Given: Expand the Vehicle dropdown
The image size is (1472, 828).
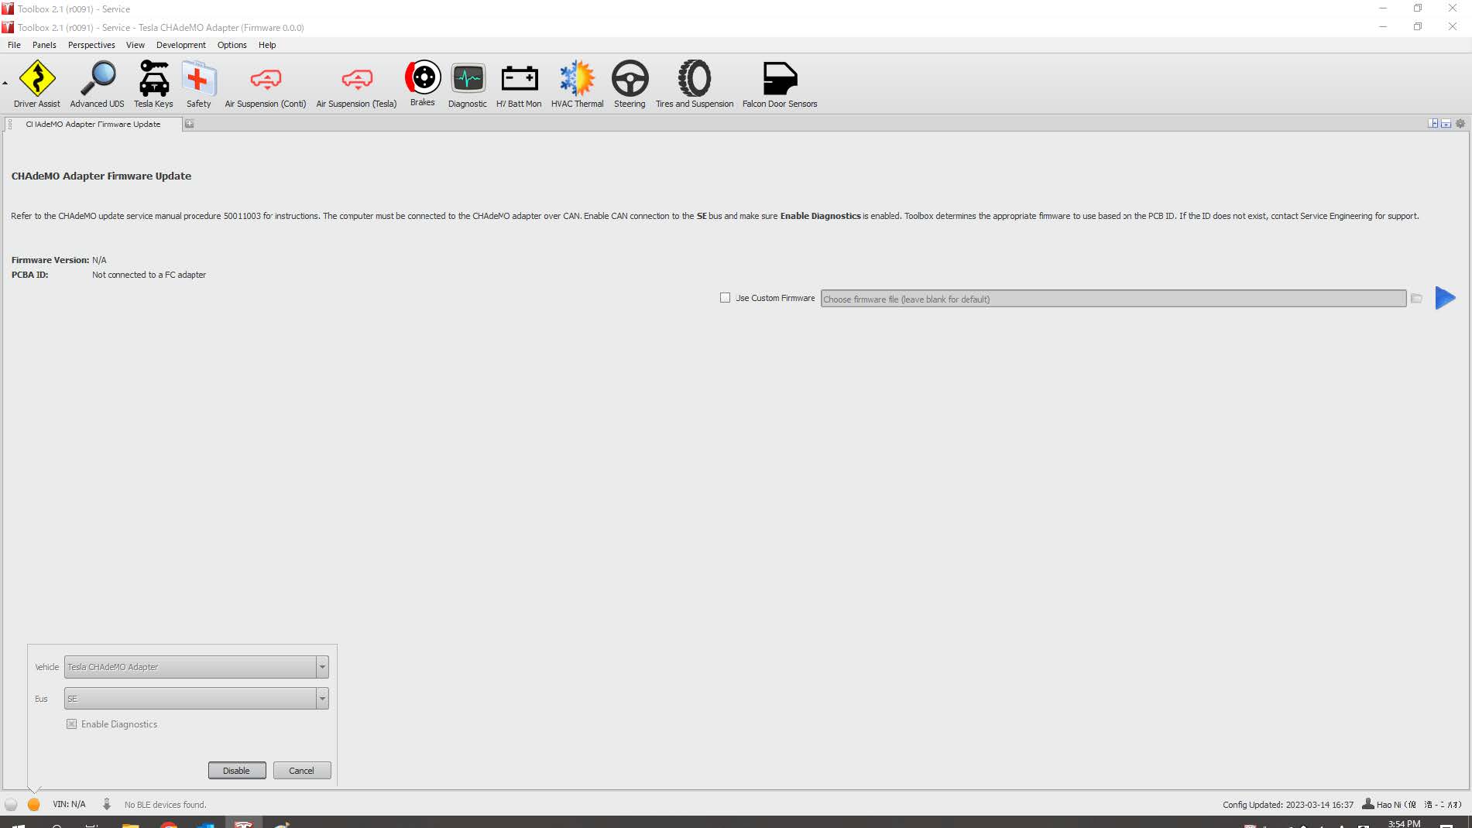Looking at the screenshot, I should pos(322,667).
